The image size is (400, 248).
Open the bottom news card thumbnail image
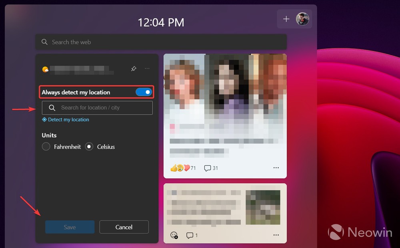[x=263, y=207]
